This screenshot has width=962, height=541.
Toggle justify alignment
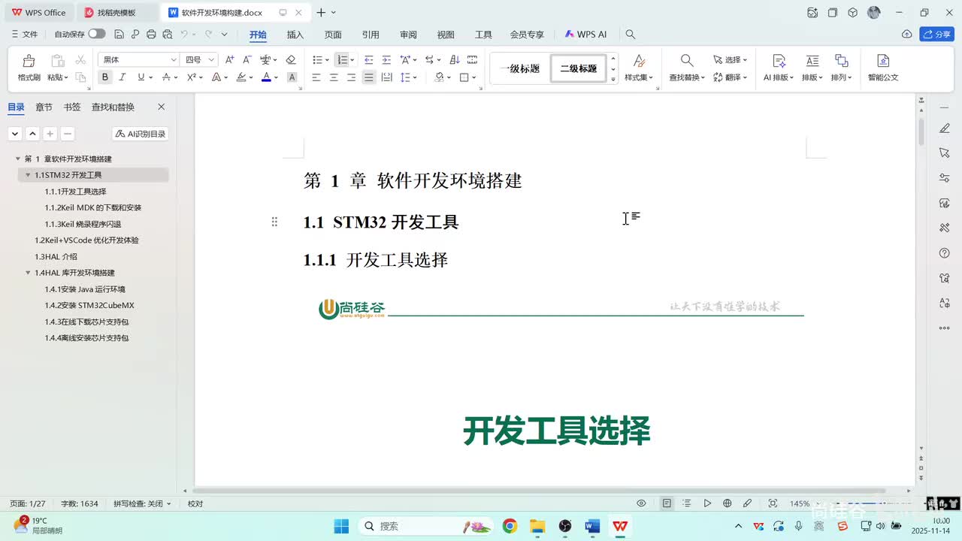point(368,77)
